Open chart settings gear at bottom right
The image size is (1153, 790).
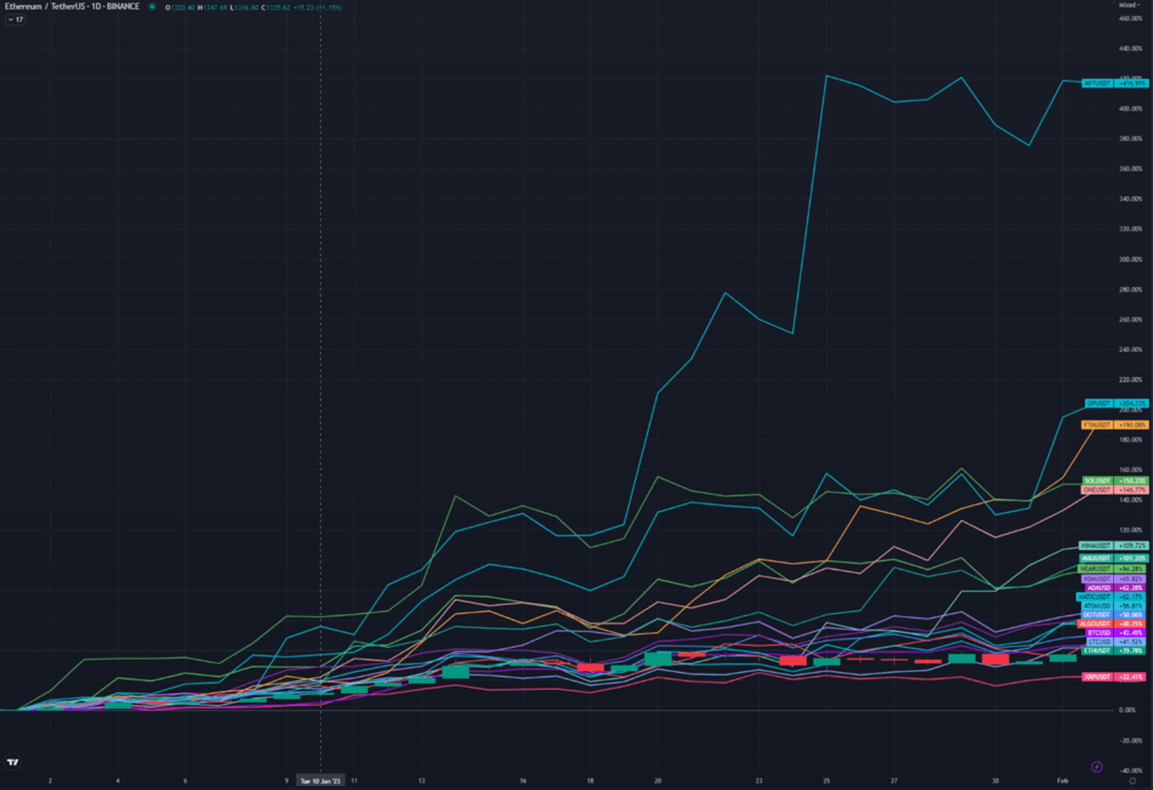point(1132,781)
